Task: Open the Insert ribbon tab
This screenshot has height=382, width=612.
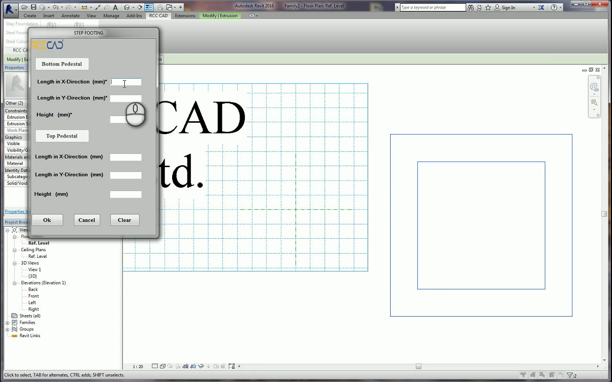Action: pyautogui.click(x=49, y=16)
